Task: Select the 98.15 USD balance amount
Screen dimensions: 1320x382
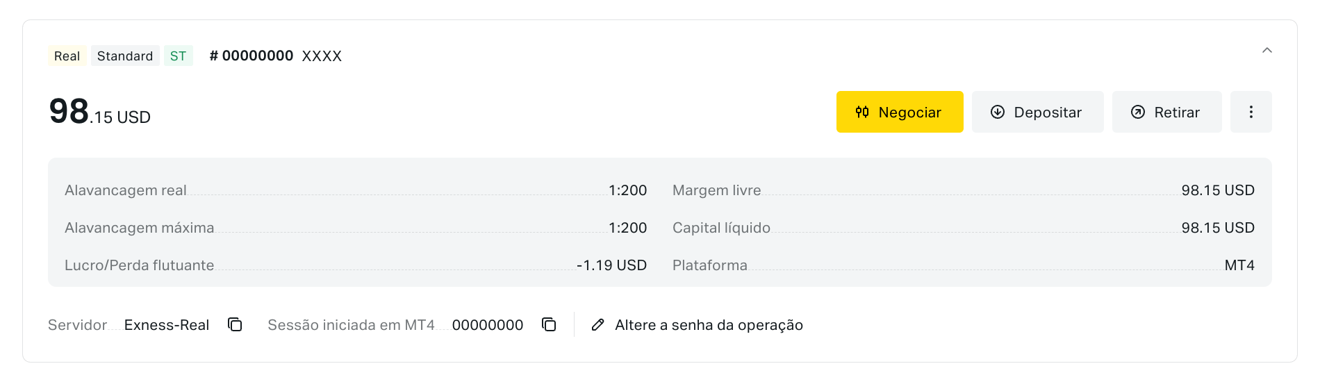Action: [x=100, y=111]
